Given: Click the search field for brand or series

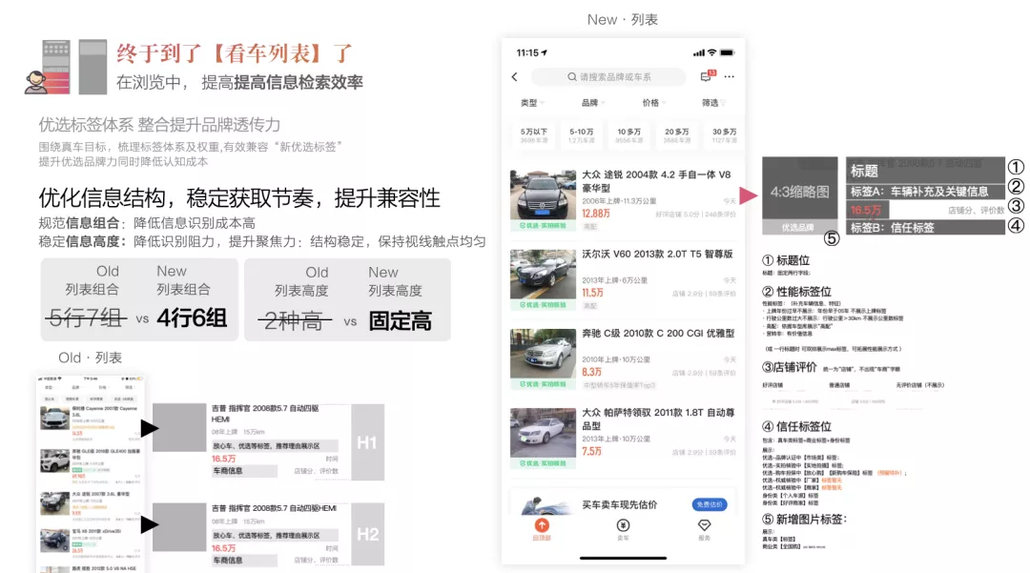Looking at the screenshot, I should [608, 77].
